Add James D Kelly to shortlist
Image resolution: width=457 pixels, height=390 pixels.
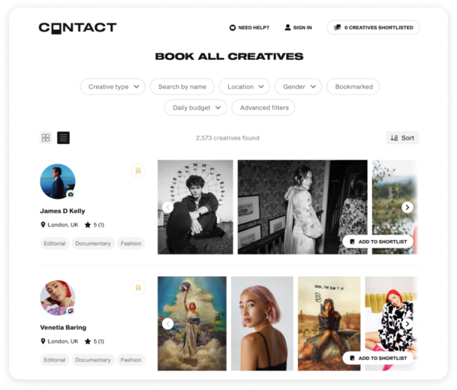[378, 241]
